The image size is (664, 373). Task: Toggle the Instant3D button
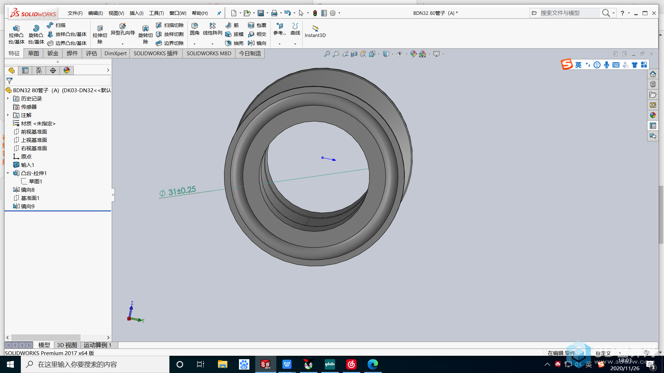315,31
